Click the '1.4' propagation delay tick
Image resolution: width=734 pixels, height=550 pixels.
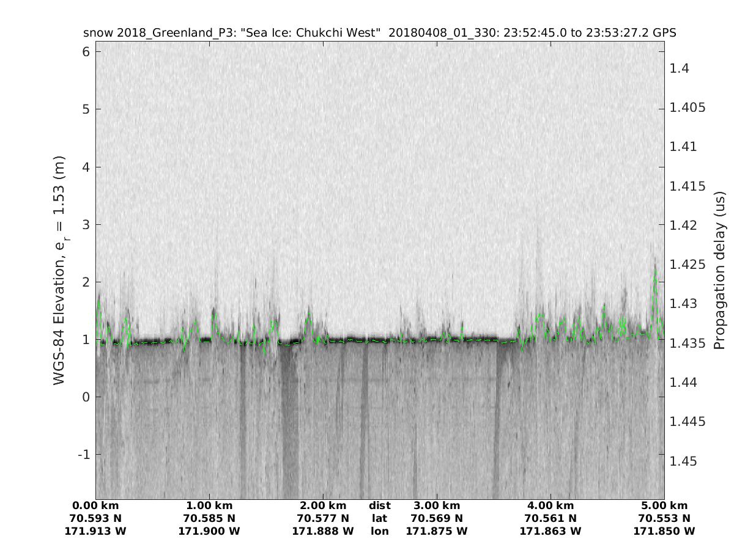(x=679, y=68)
